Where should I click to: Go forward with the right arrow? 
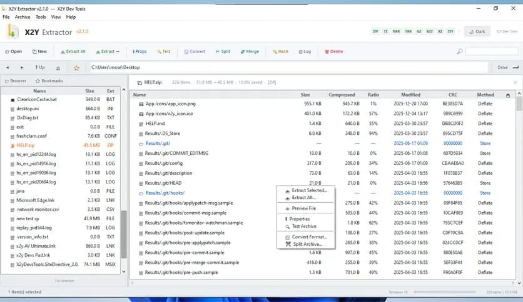click(x=22, y=67)
